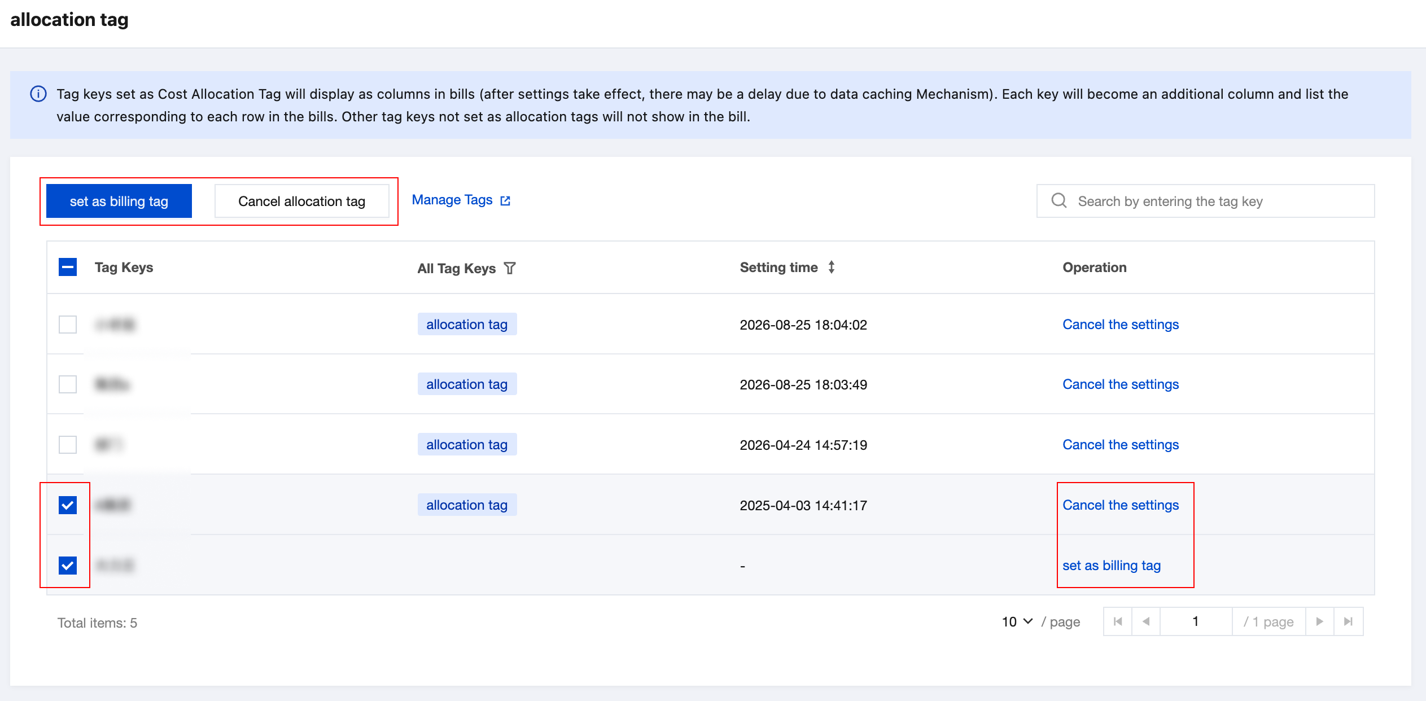Click the Cancel allocation tag button
Screen dimensions: 1426x701
click(301, 201)
